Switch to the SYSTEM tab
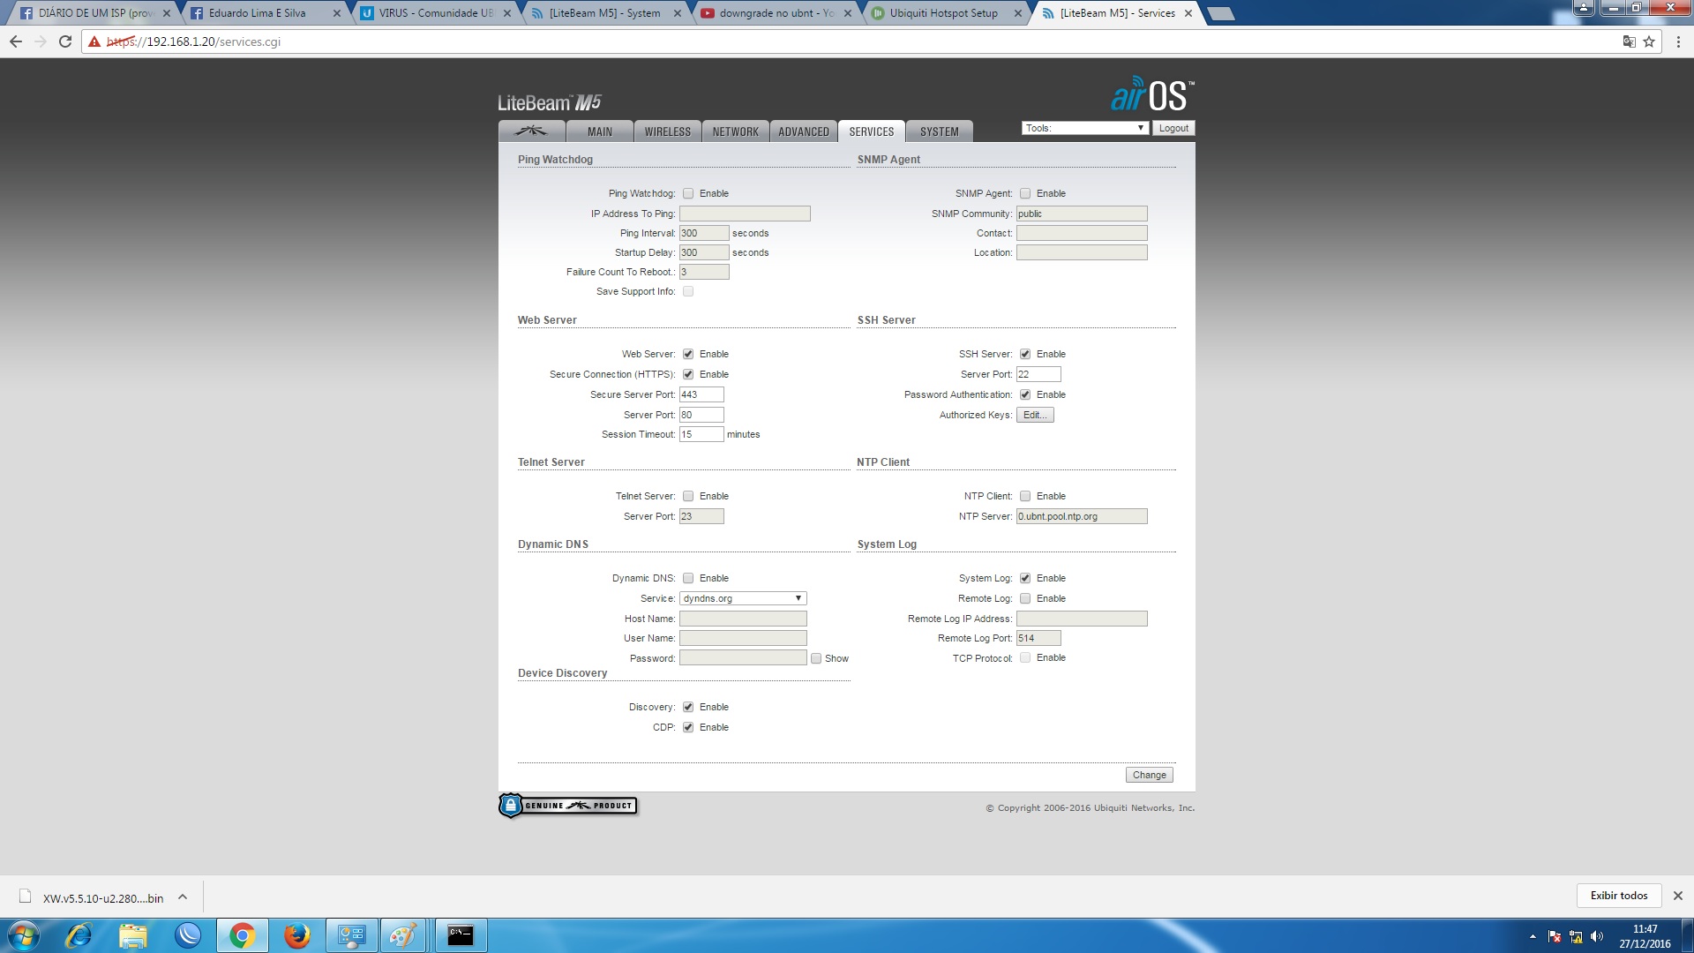The height and width of the screenshot is (953, 1694). (939, 131)
